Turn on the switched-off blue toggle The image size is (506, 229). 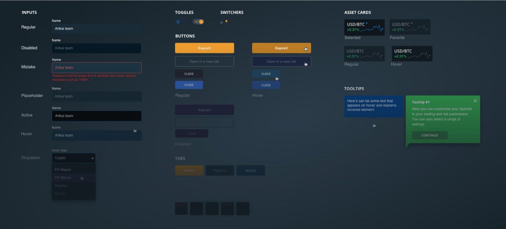[x=181, y=22]
